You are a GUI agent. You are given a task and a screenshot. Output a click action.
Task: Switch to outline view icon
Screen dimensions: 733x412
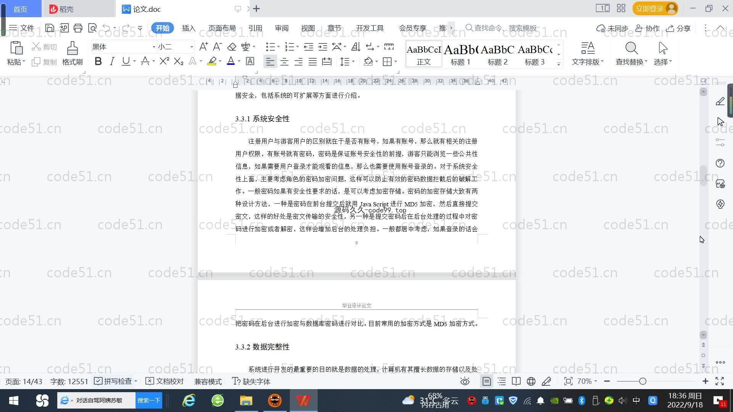[x=502, y=381]
